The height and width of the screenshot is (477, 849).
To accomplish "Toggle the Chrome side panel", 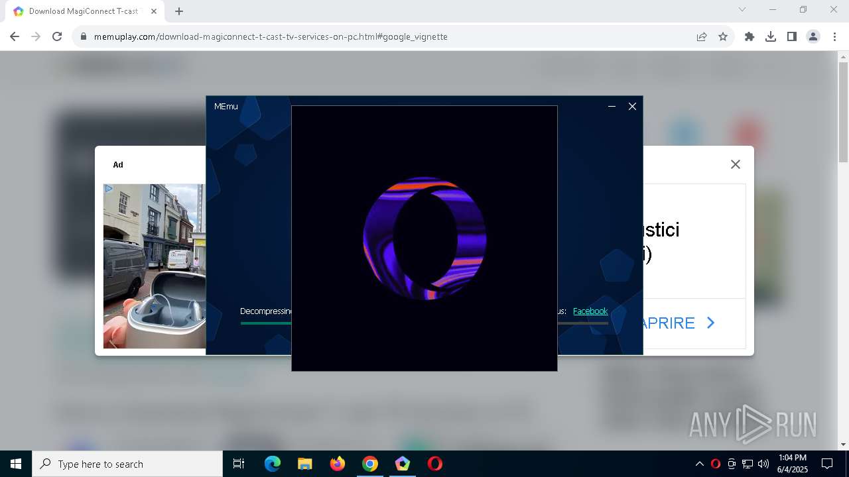I will pos(792,36).
